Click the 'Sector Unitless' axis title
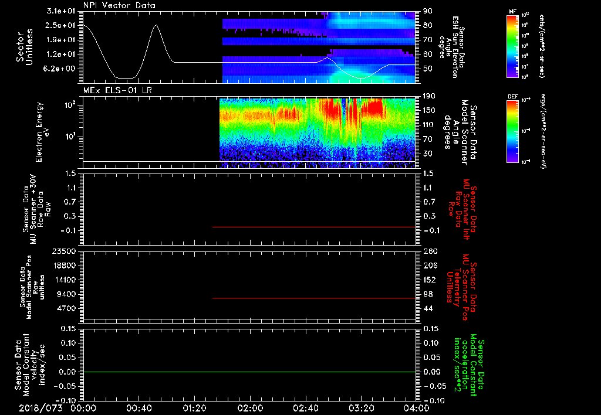Image resolution: width=601 pixels, height=415 pixels. tap(25, 47)
